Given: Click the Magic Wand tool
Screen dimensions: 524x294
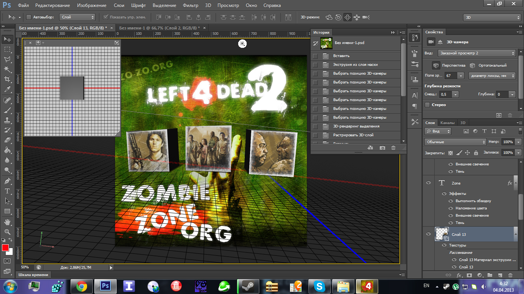Looking at the screenshot, I should [7, 69].
